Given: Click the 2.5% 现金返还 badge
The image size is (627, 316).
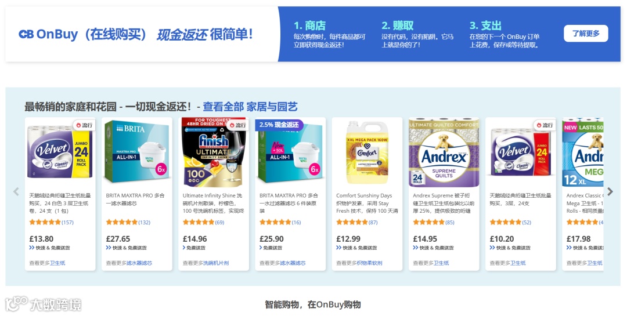Looking at the screenshot, I should pyautogui.click(x=279, y=125).
